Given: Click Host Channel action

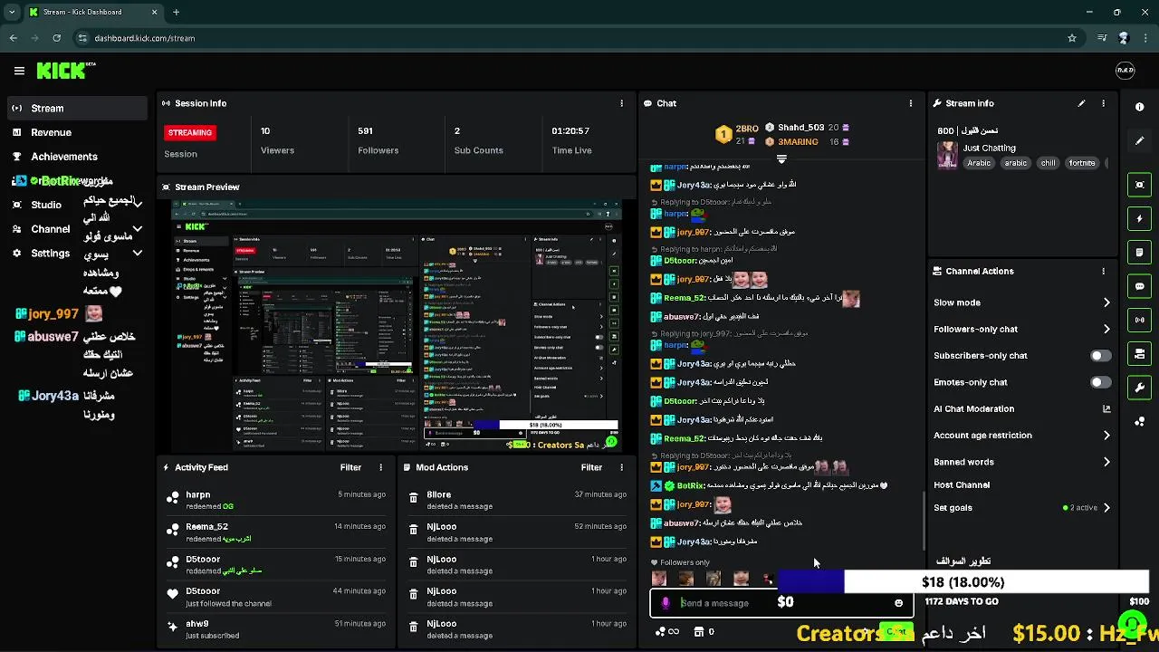Looking at the screenshot, I should (962, 484).
